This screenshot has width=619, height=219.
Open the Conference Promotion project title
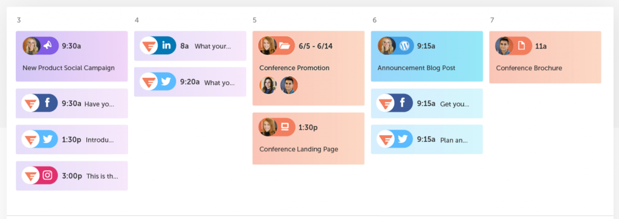(294, 68)
